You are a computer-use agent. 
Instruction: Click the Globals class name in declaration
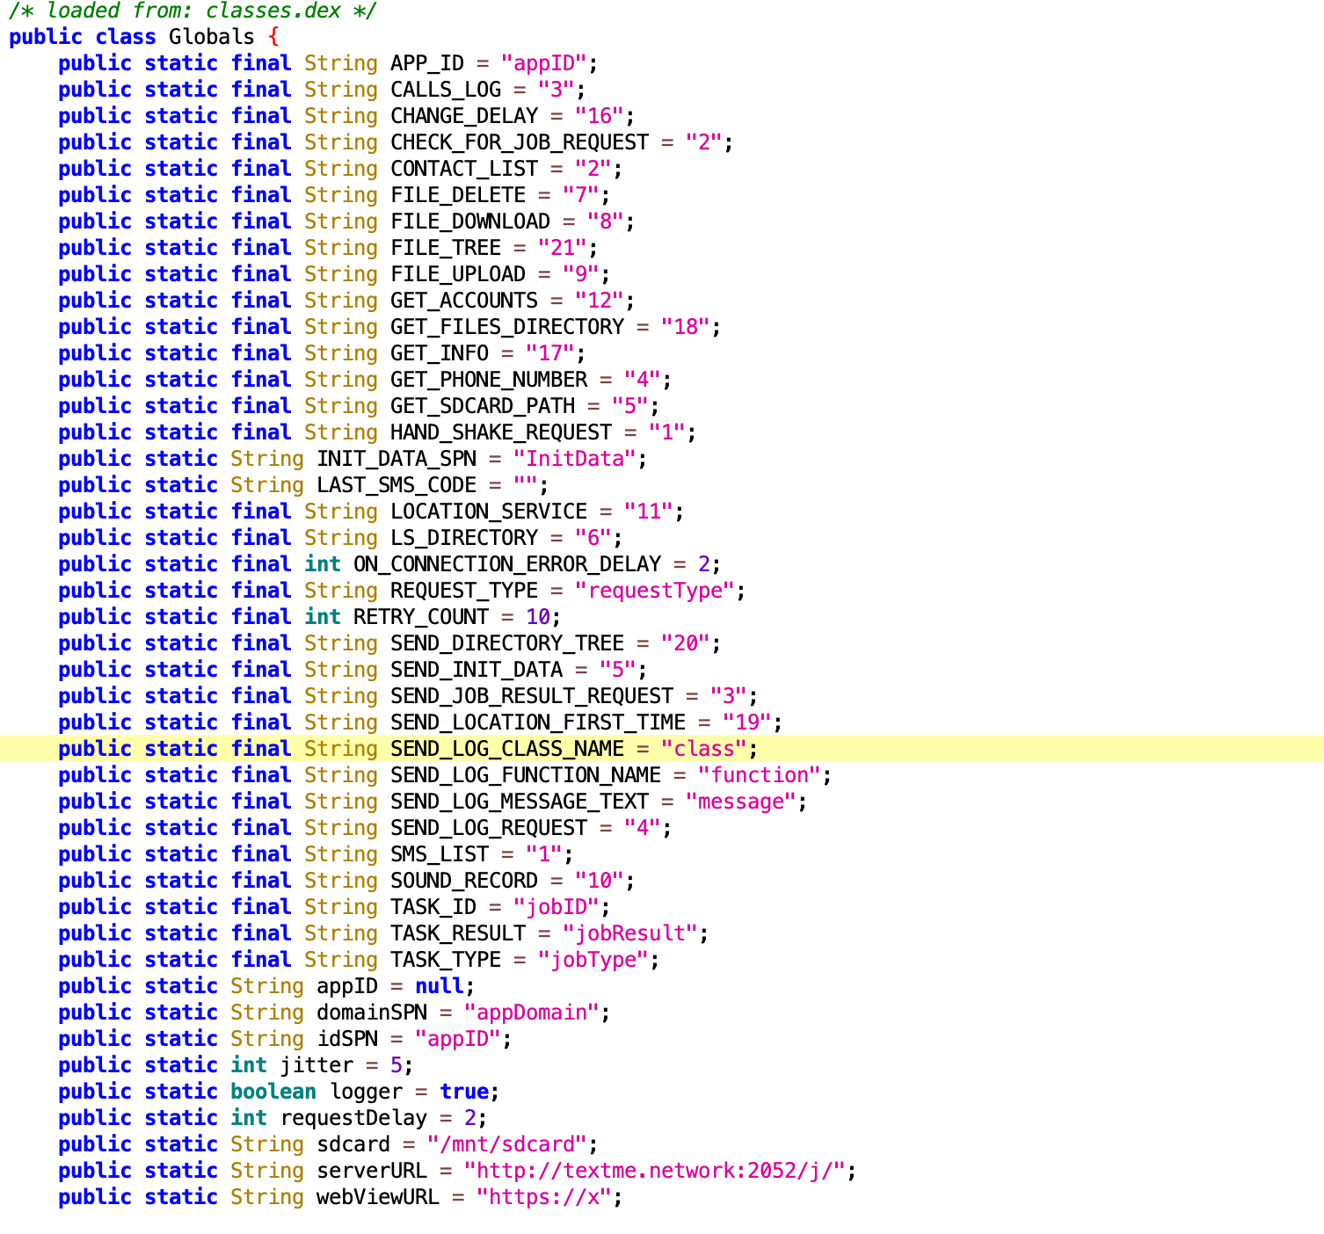coord(211,37)
